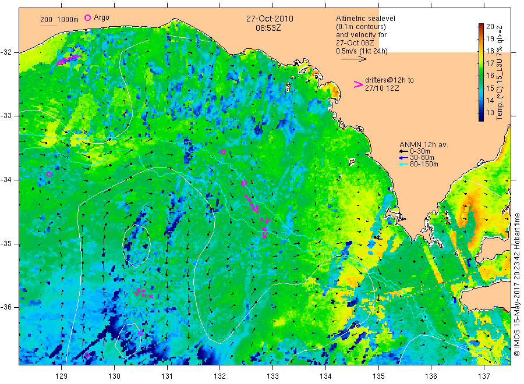
Task: Click the magenta drifter cluster near 130.5°E, 35.8°S
Action: point(144,293)
